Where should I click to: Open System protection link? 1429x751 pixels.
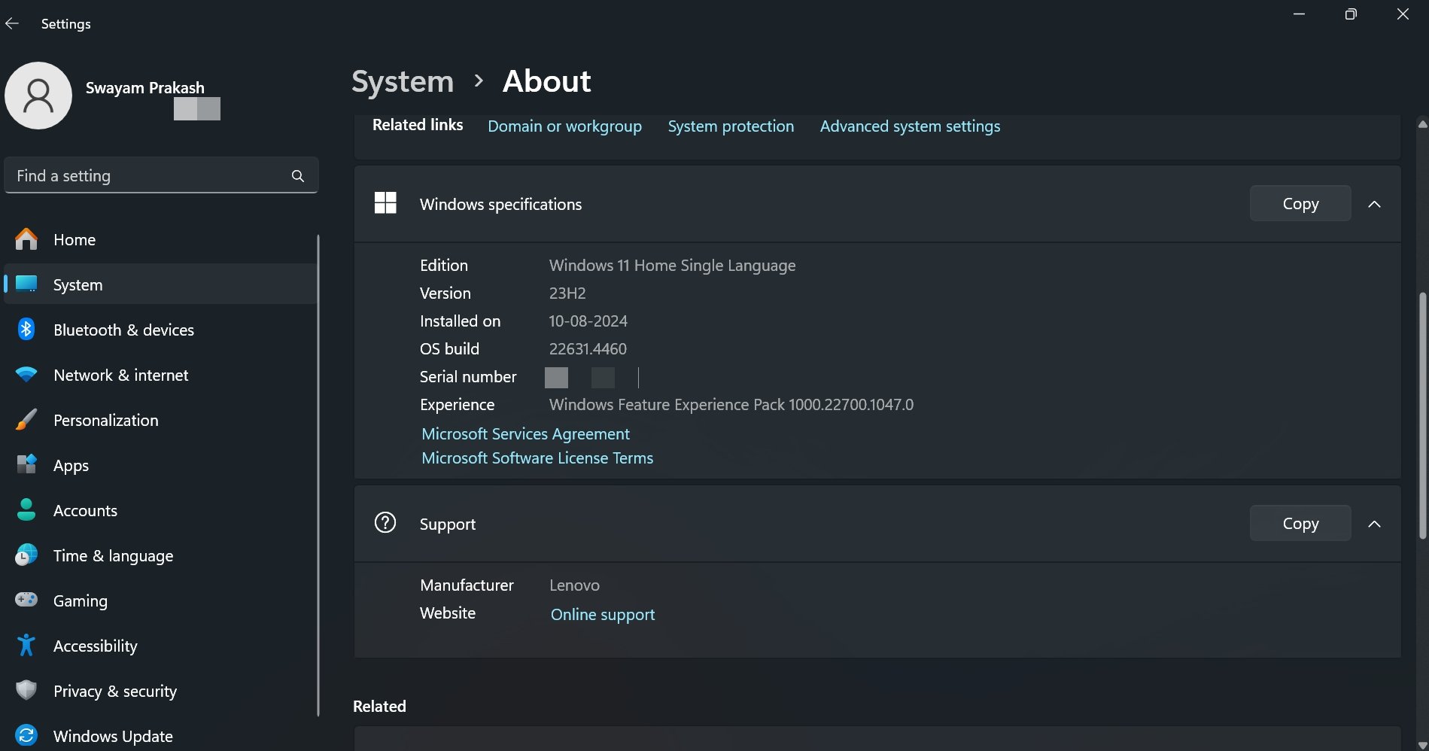(731, 126)
